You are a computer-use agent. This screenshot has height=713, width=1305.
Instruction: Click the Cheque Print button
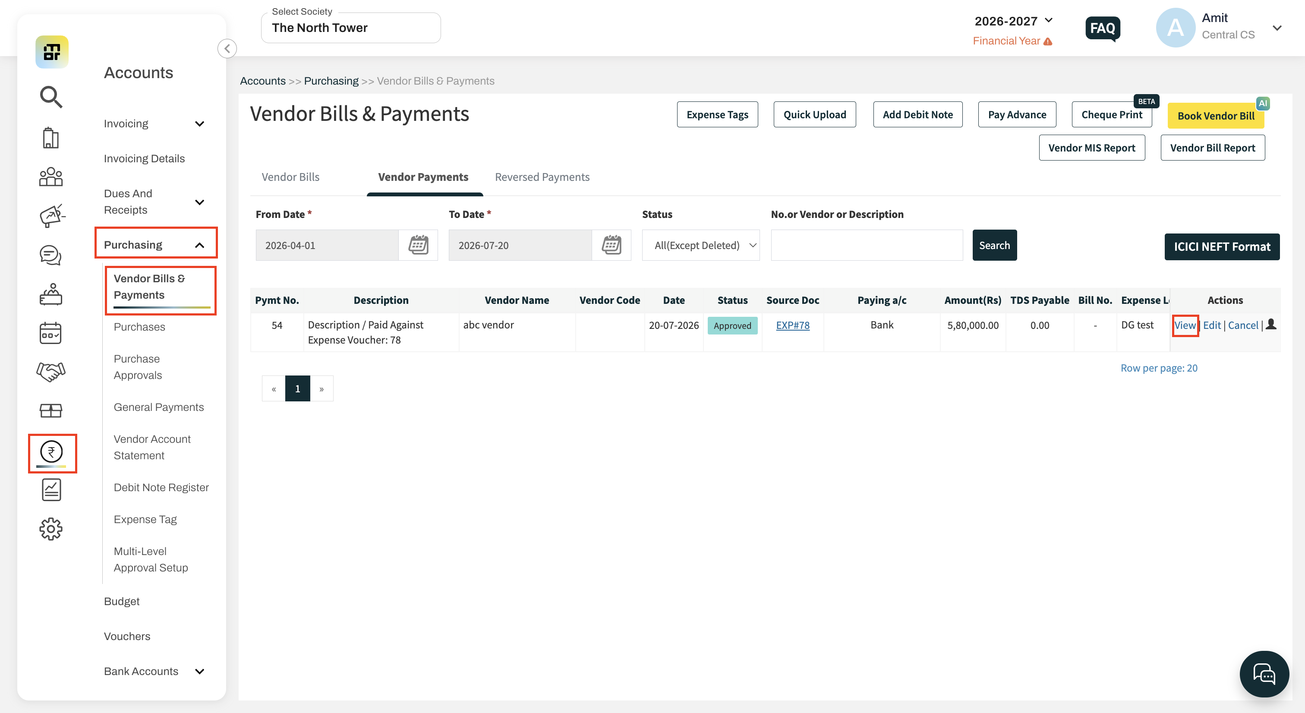(1112, 114)
